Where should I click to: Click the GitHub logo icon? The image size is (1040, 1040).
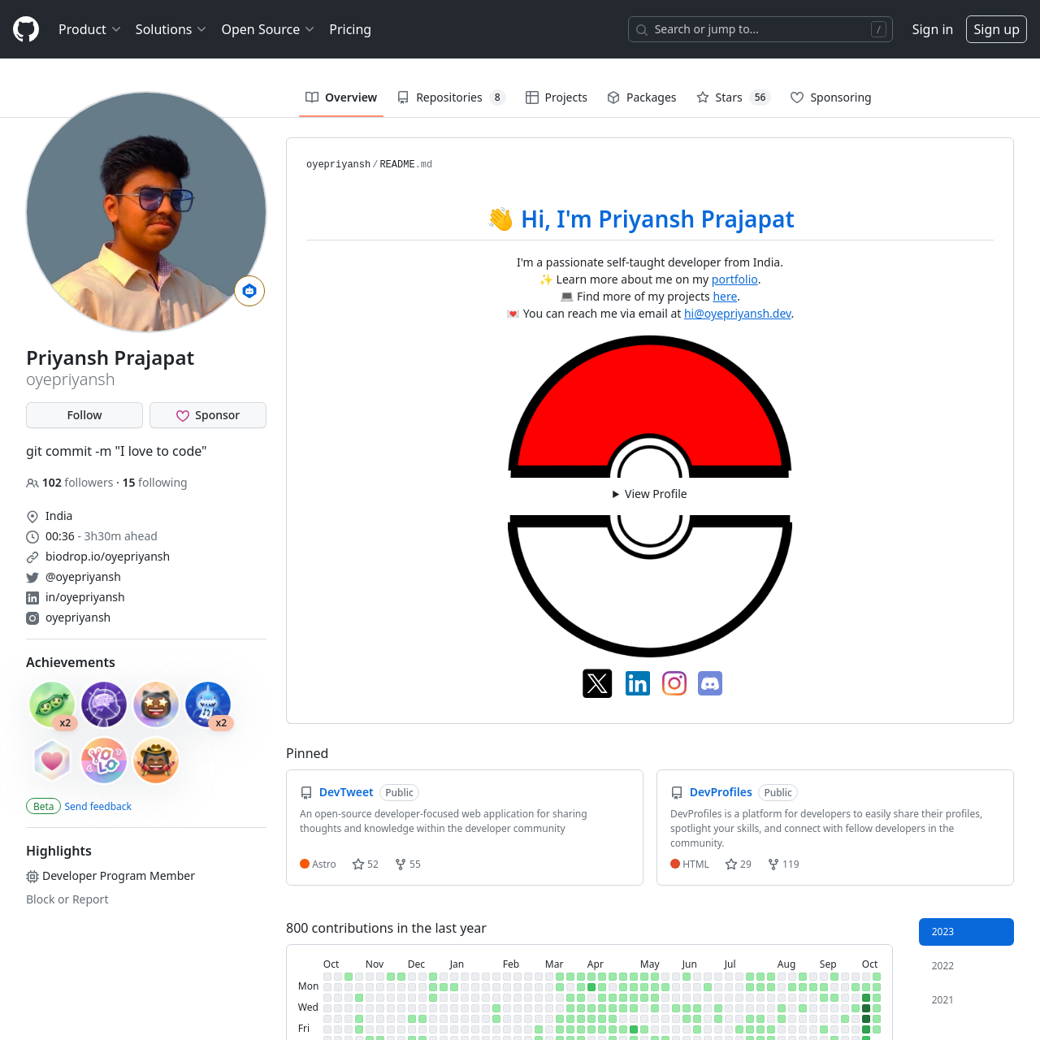pos(25,28)
